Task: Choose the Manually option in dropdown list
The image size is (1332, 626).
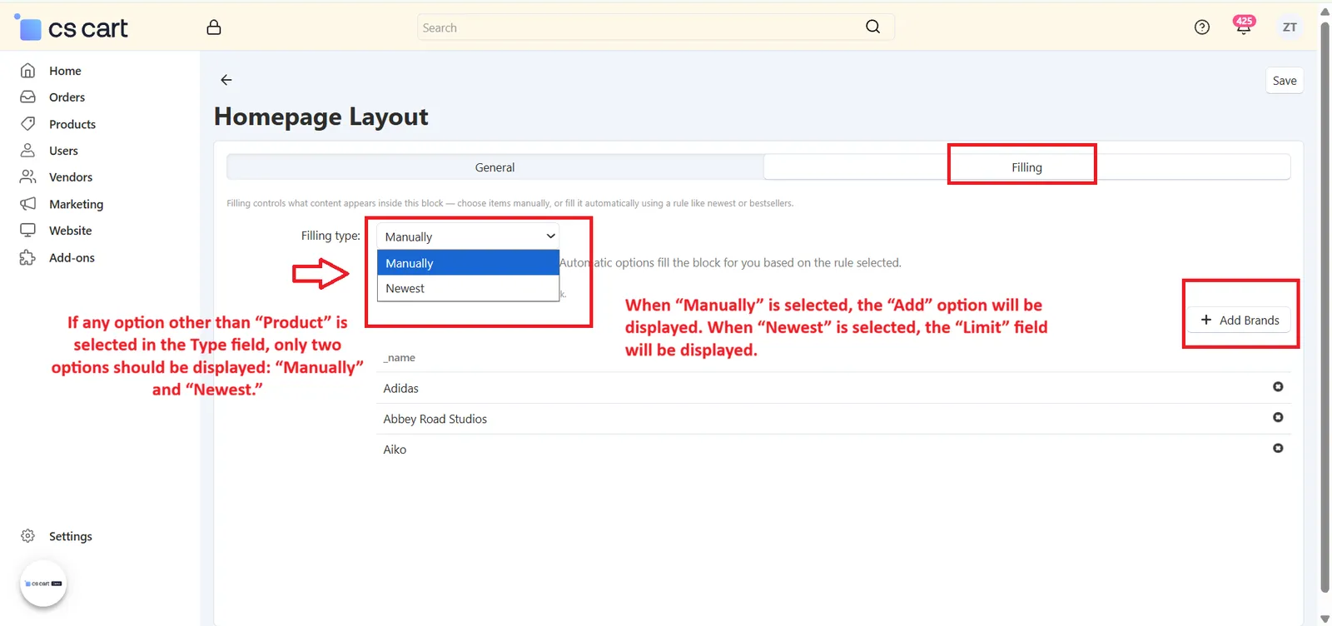Action: pyautogui.click(x=468, y=263)
